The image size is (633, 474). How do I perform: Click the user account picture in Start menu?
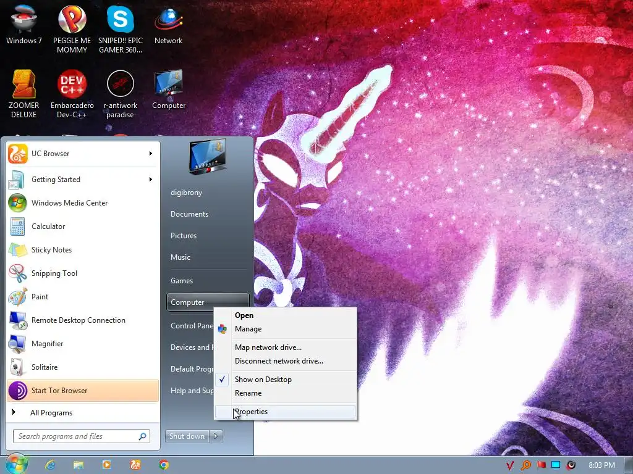point(208,157)
